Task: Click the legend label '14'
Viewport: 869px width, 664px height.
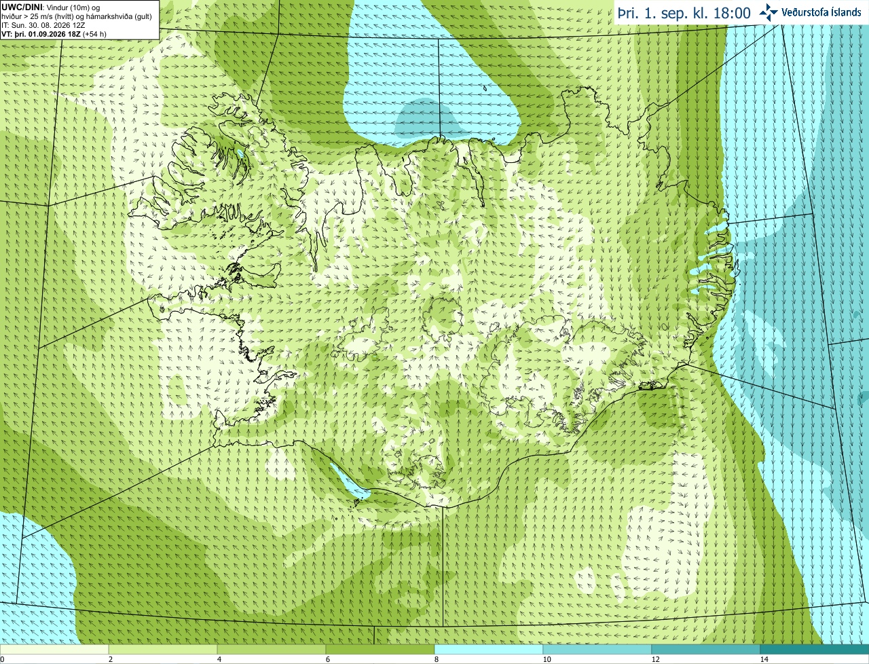Action: pyautogui.click(x=764, y=659)
